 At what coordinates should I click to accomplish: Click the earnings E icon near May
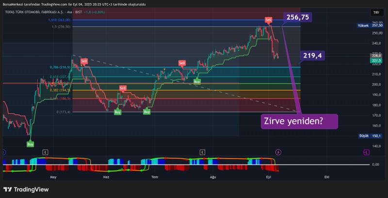45,153
